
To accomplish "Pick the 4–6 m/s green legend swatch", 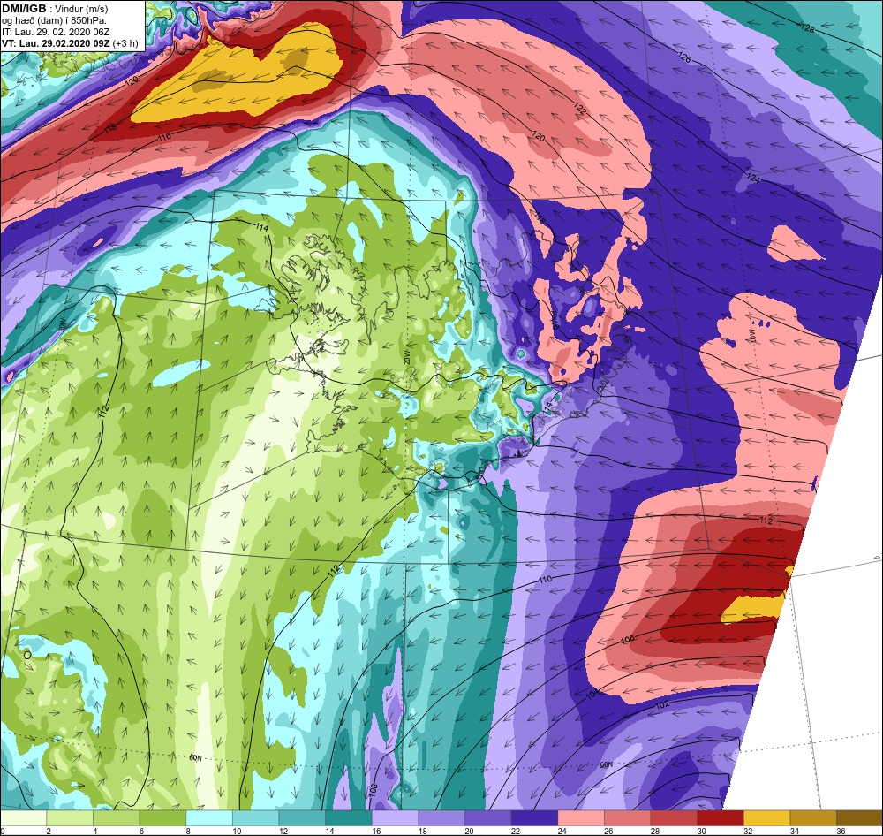I will 116,818.
